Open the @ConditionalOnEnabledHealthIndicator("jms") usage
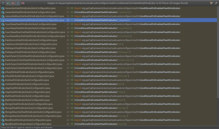This screenshot has width=219, height=129. [x=99, y=84]
